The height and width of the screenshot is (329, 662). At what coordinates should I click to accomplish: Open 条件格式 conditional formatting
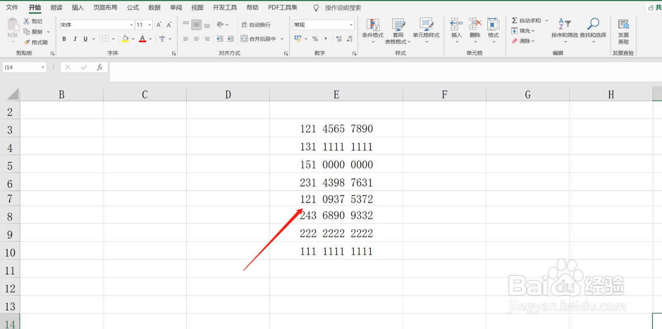(x=373, y=31)
